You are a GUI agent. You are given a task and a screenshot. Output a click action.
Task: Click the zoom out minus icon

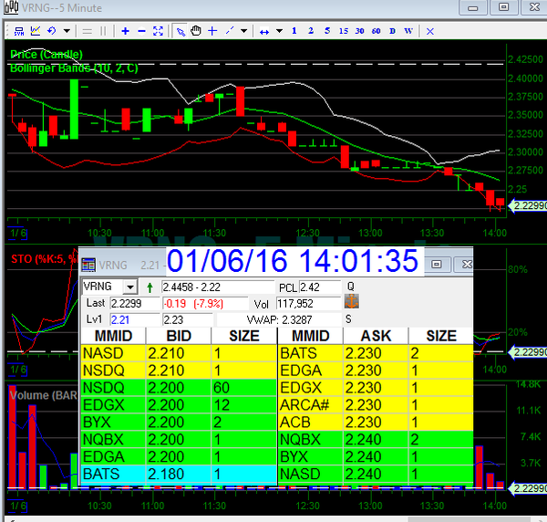(141, 31)
